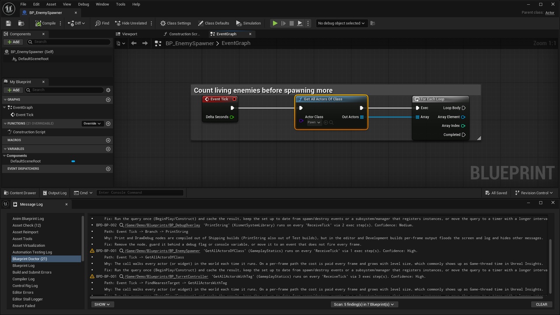The width and height of the screenshot is (560, 315).
Task: Open the No debug object selected dropdown
Action: point(341,23)
